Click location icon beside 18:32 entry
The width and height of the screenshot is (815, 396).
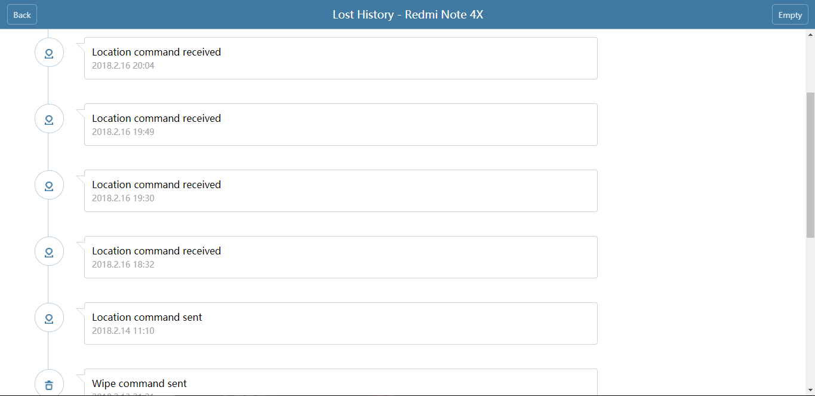tap(49, 252)
